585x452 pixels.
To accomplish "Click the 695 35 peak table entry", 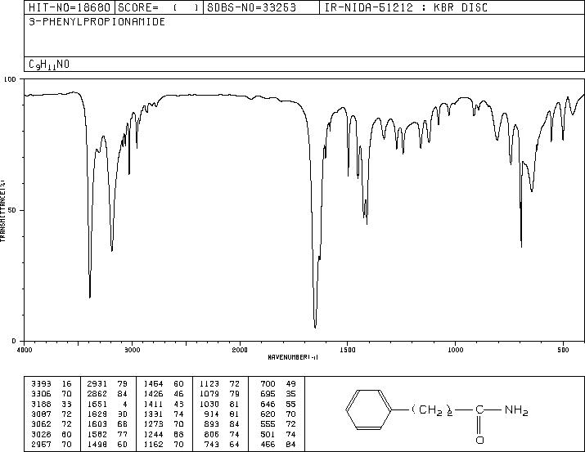I will pos(278,394).
